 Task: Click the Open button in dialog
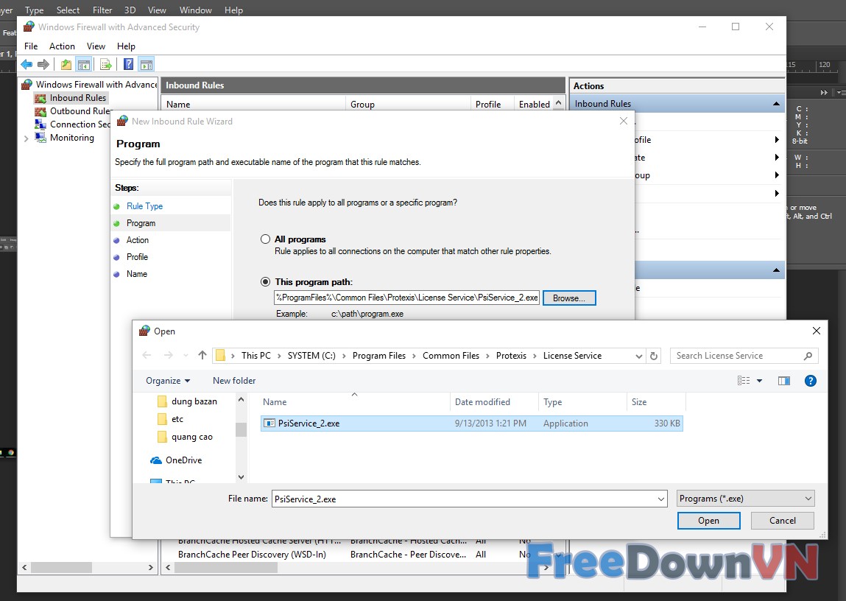pyautogui.click(x=708, y=521)
